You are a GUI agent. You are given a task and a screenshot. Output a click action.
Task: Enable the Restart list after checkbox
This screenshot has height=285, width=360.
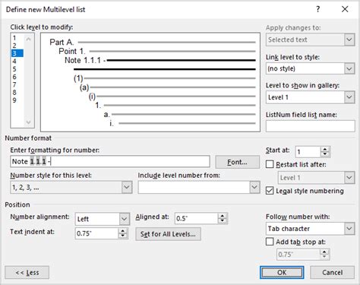(x=270, y=164)
